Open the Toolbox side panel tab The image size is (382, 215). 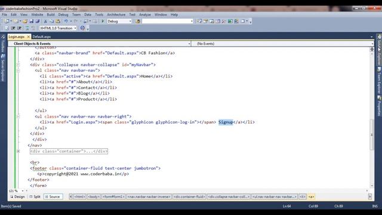pyautogui.click(x=2, y=44)
